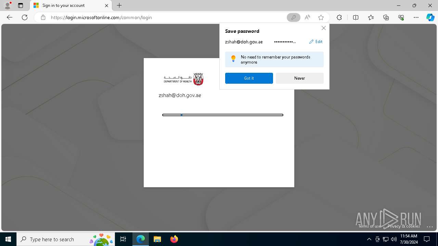The image size is (438, 246).
Task: Click the loading progress bar
Action: [x=223, y=115]
